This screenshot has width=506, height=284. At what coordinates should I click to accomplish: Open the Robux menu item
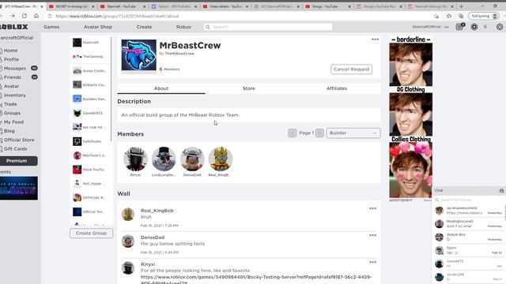(x=183, y=27)
